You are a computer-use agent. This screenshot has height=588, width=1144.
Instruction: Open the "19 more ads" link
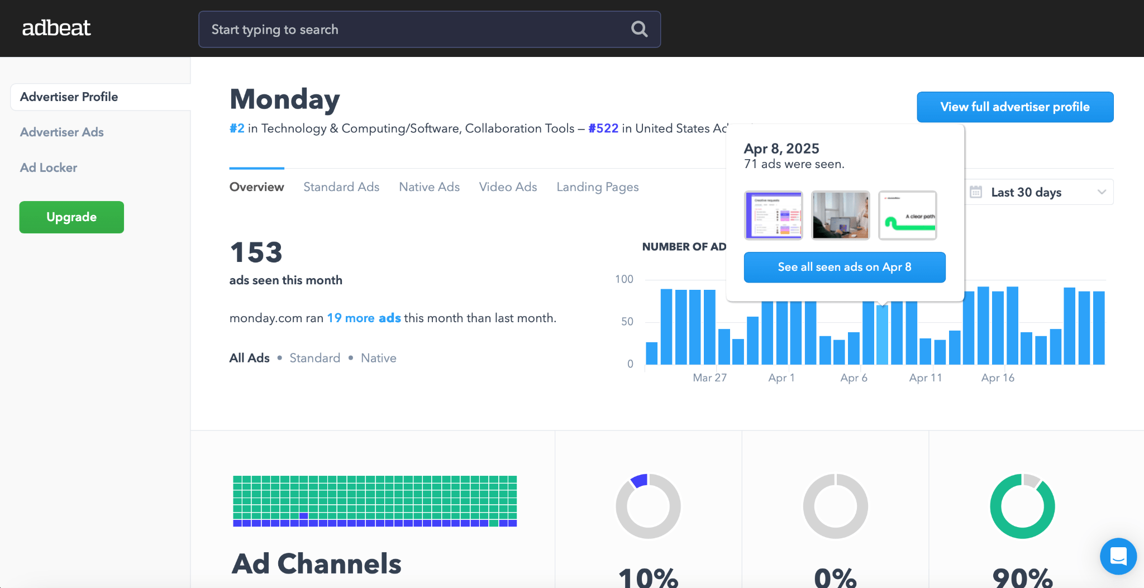tap(364, 318)
